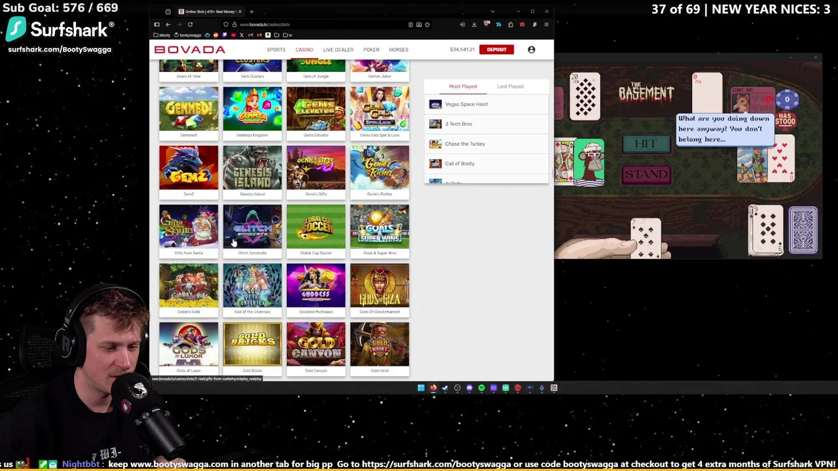The width and height of the screenshot is (838, 471).
Task: Toggle the Firefox sidebar button
Action: click(157, 24)
